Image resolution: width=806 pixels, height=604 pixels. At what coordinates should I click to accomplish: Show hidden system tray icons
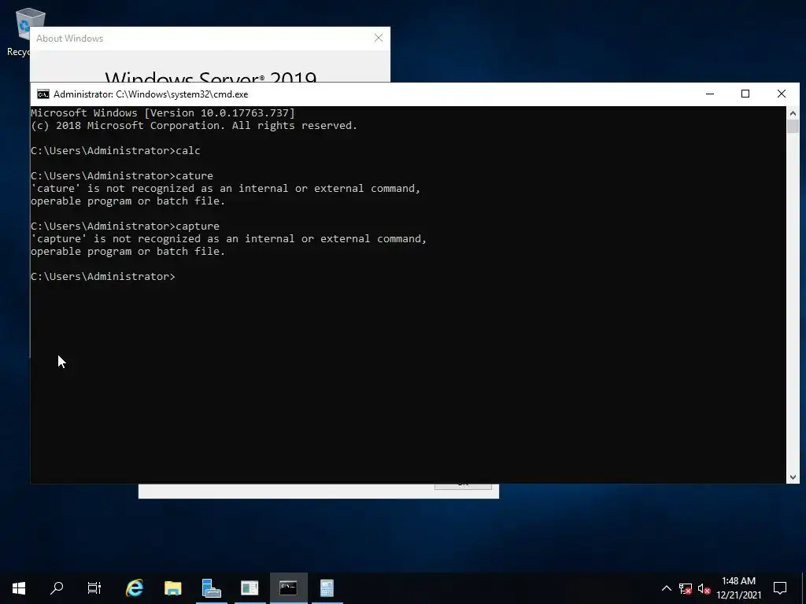tap(666, 588)
